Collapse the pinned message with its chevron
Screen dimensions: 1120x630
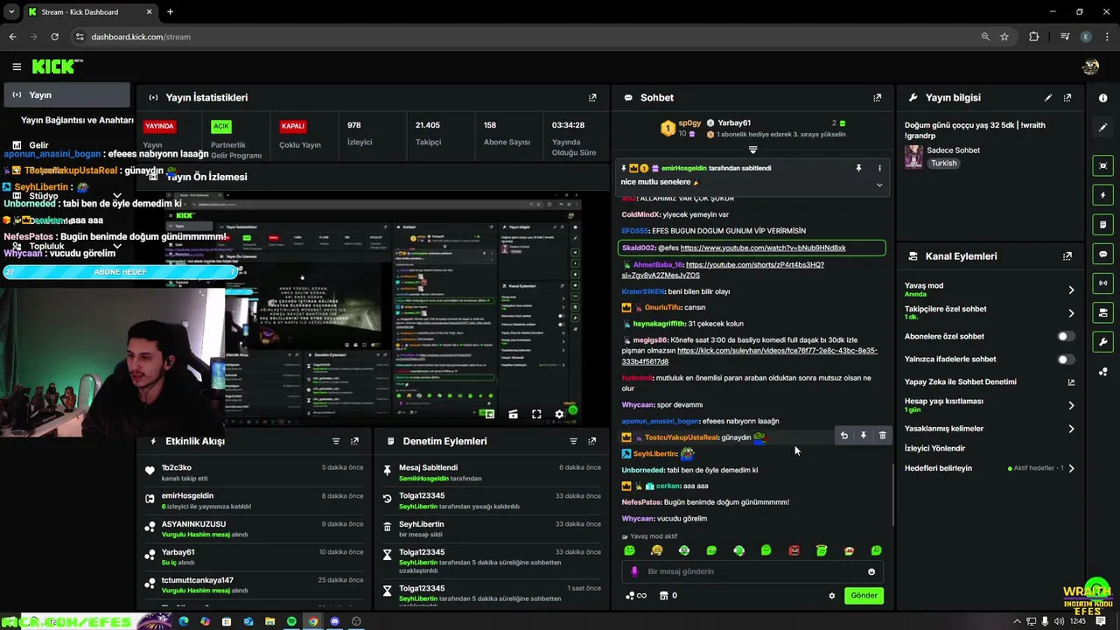point(879,185)
